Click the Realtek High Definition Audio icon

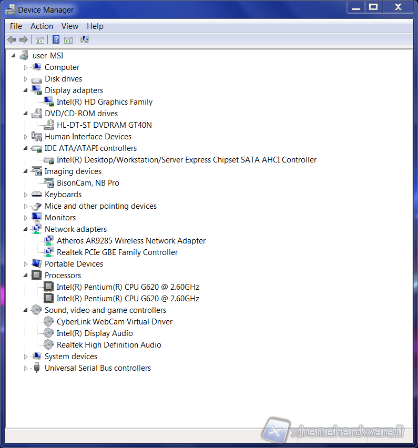[49, 345]
